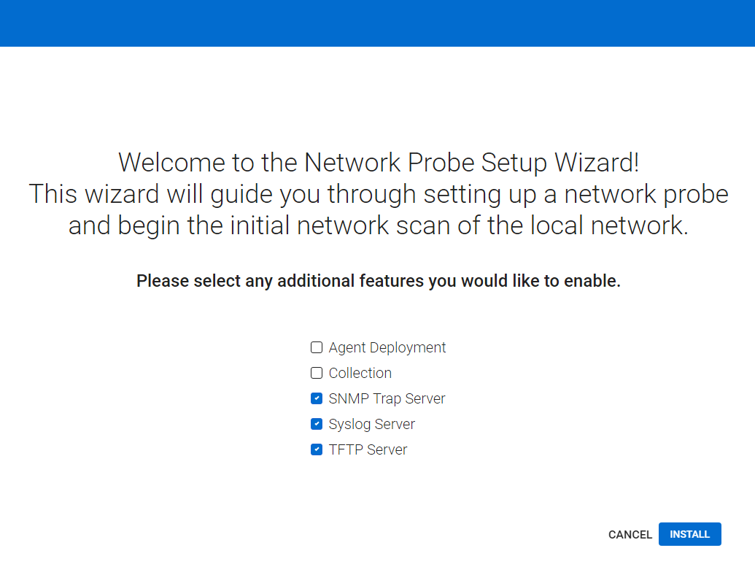The height and width of the screenshot is (583, 755).
Task: Click the Collection label text
Action: tap(360, 373)
